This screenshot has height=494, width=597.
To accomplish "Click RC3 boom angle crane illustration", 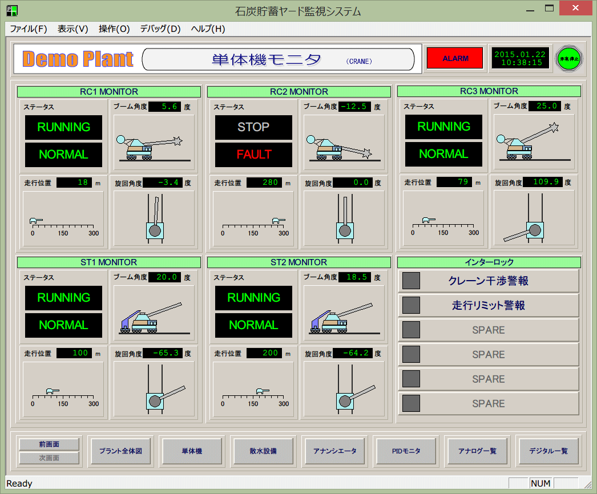I will 534,141.
